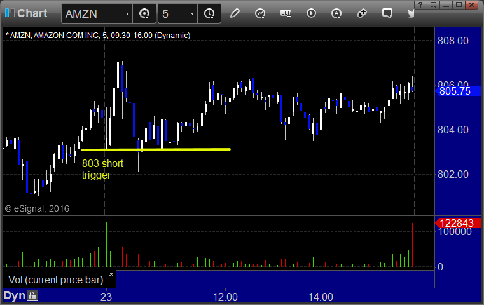This screenshot has height=305, width=484.
Task: Open the chat comment bubble icon
Action: point(387,13)
